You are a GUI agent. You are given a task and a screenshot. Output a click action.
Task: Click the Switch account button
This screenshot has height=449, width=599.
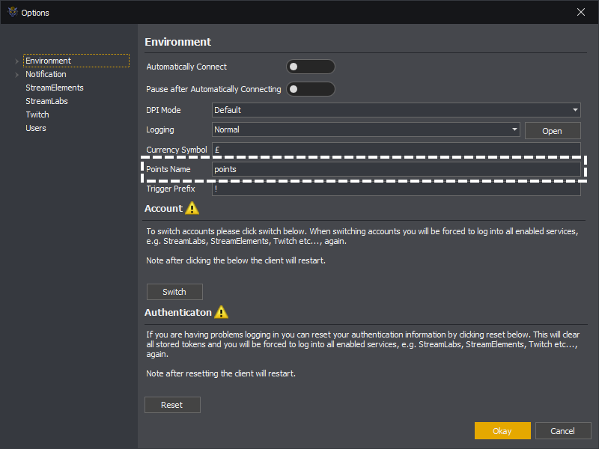(174, 292)
